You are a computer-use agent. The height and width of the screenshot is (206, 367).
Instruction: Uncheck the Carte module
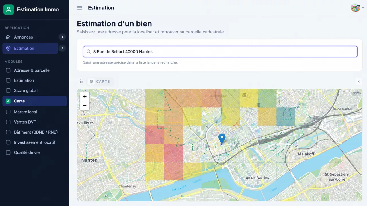[x=8, y=101]
